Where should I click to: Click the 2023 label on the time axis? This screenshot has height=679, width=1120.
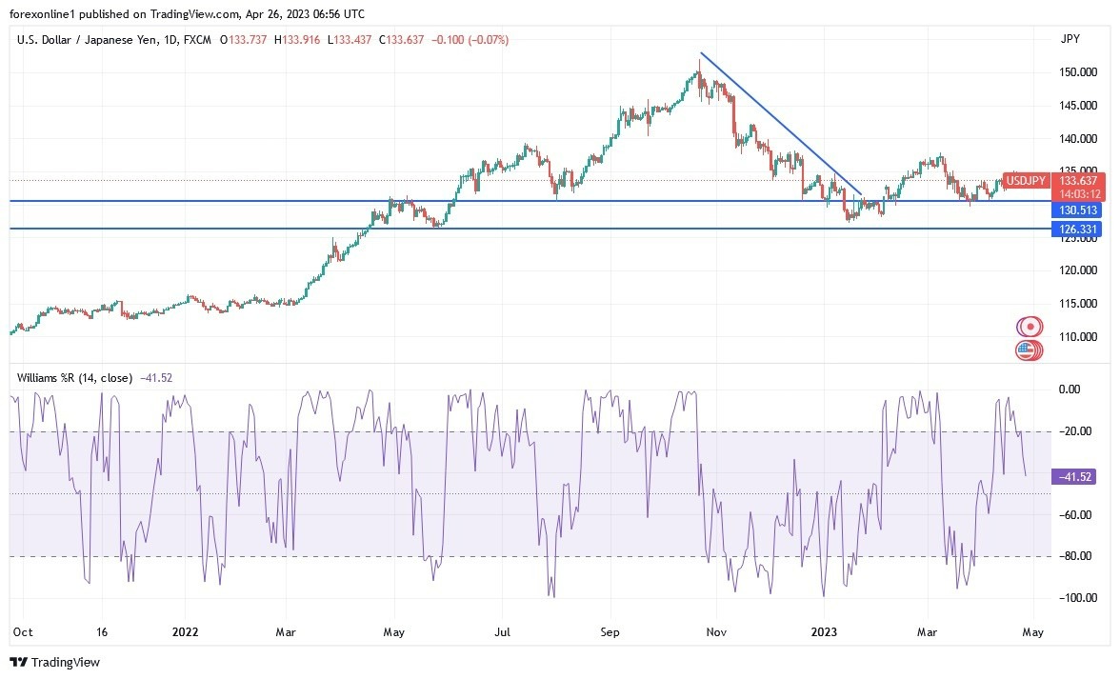[823, 630]
